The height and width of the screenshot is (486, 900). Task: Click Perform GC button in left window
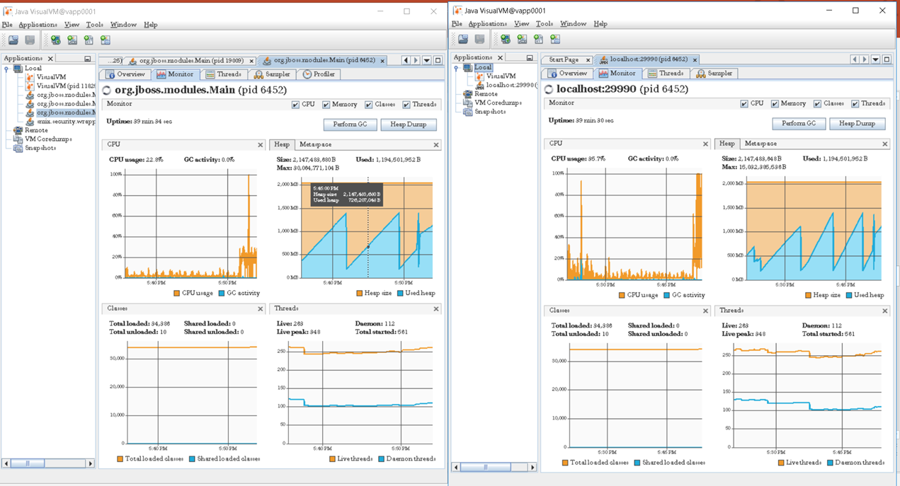tap(350, 125)
